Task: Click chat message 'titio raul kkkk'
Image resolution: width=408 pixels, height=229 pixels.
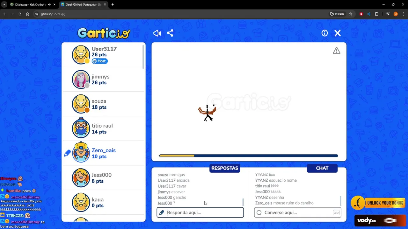Action: [267, 186]
